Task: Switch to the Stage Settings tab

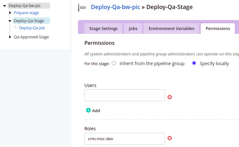Action: [x=103, y=28]
